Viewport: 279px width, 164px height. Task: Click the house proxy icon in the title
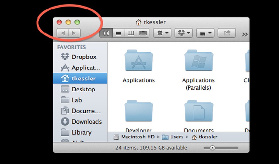pos(138,22)
